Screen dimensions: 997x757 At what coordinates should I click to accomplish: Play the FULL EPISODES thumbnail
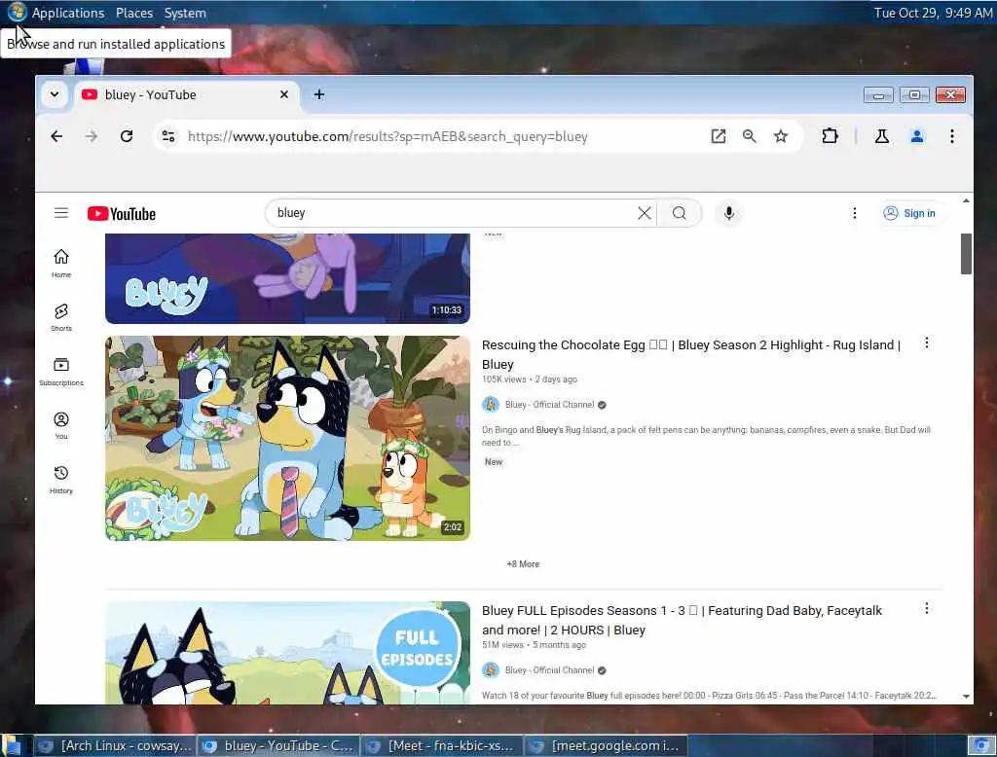287,653
